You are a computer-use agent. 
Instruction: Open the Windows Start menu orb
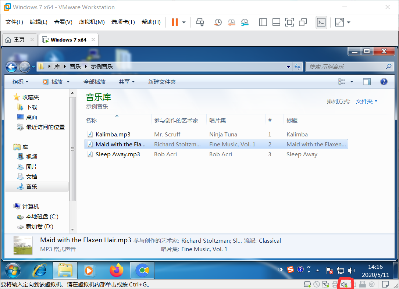(13, 270)
